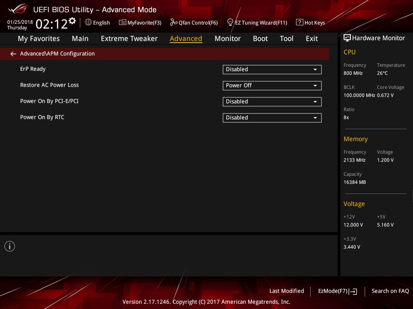
Task: Switch to the Main tab
Action: (x=80, y=39)
